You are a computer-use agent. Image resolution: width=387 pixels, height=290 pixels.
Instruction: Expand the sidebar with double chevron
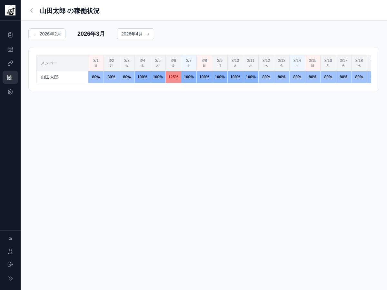pyautogui.click(x=10, y=278)
